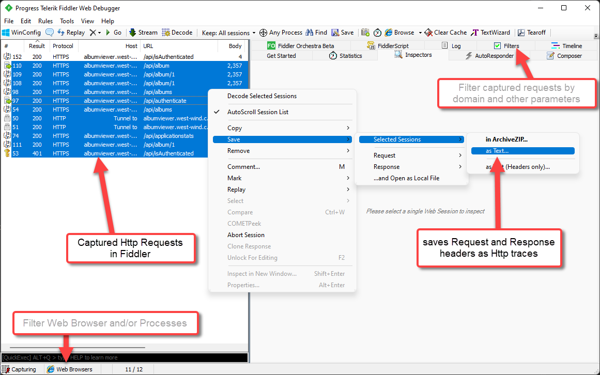This screenshot has height=375, width=600.
Task: Click the comment speech bubble icon
Action: pos(50,33)
